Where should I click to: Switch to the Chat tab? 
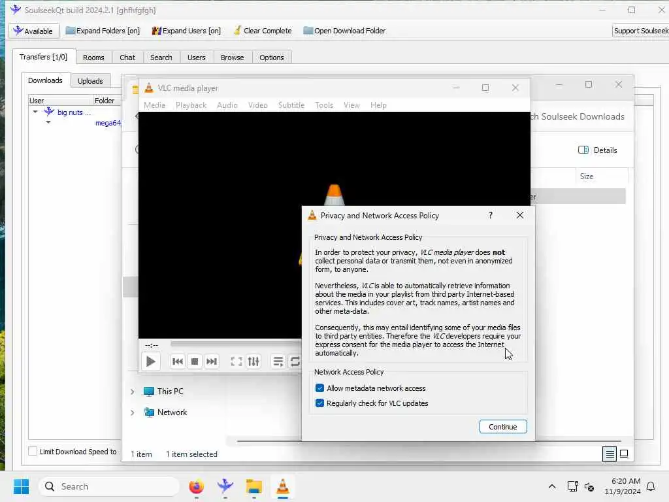tap(127, 58)
